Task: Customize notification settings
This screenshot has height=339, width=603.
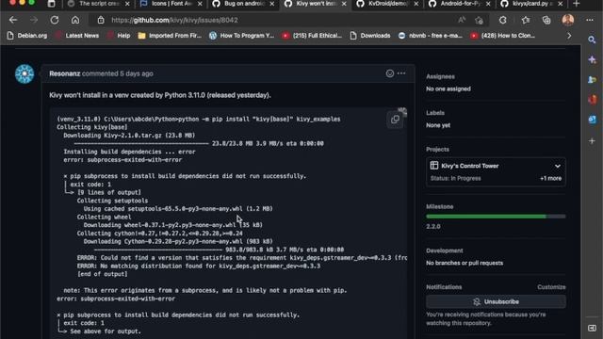Action: [x=551, y=287]
